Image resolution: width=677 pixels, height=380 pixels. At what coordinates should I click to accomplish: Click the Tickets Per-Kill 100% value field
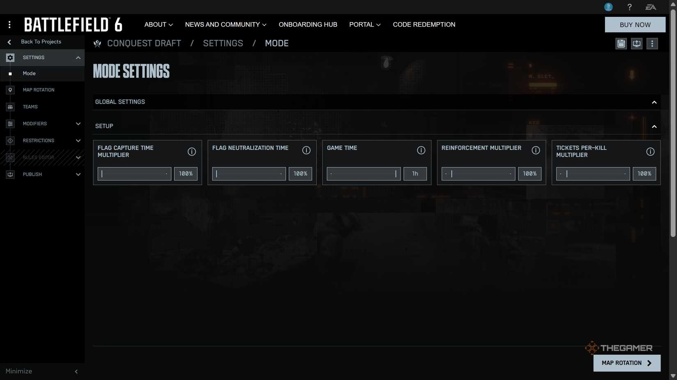tap(644, 173)
